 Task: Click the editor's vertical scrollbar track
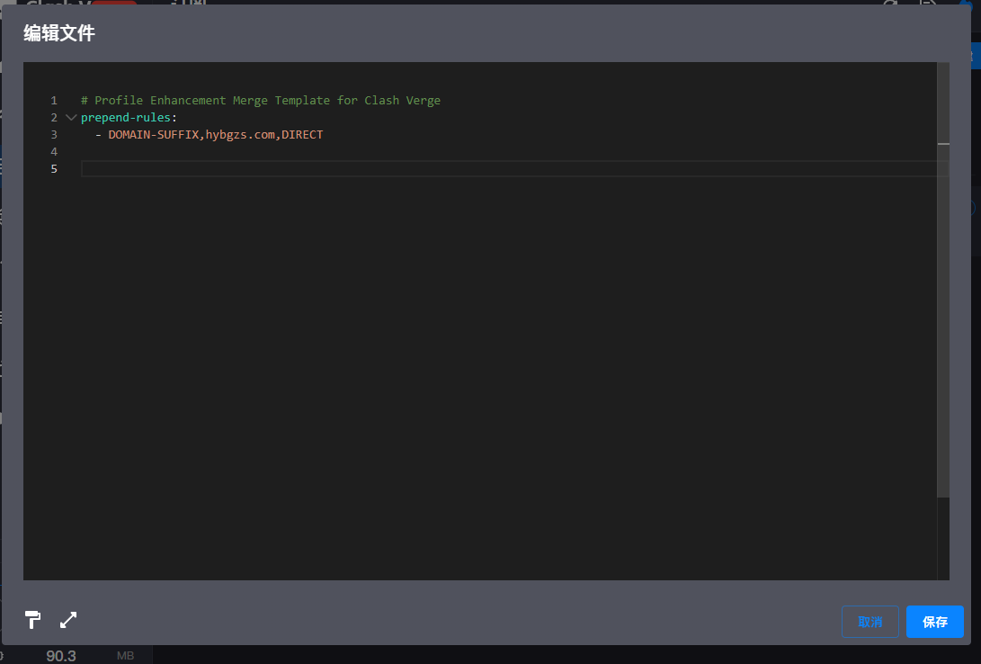tap(943, 320)
